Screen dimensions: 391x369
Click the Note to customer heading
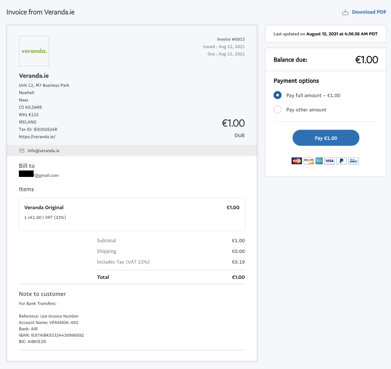[42, 294]
